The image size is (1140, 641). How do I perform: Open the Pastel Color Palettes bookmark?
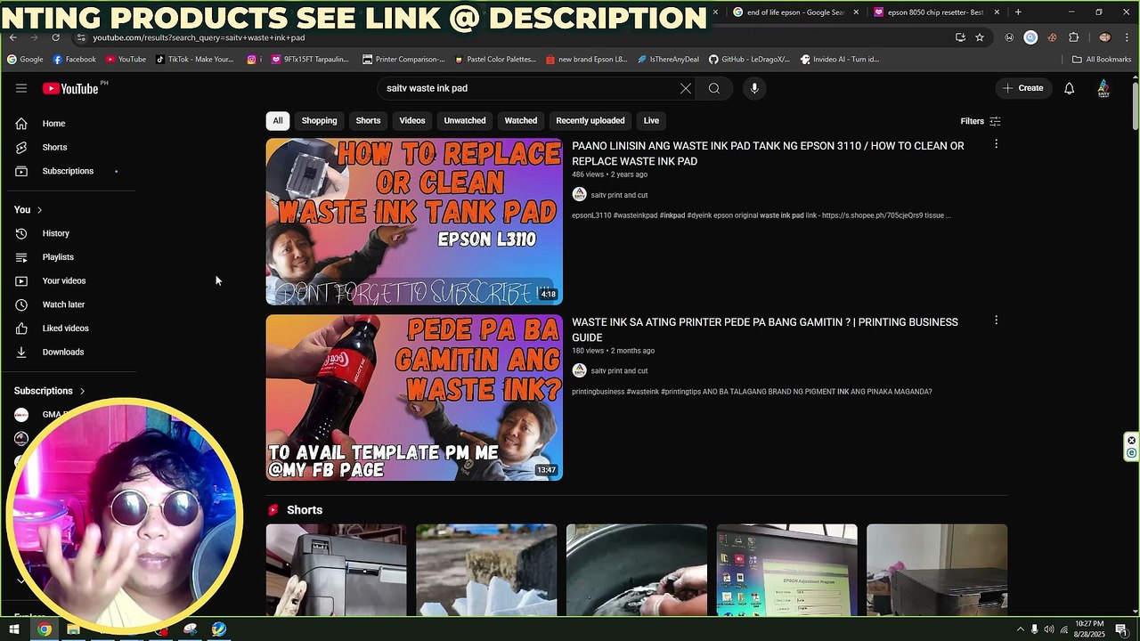point(495,60)
